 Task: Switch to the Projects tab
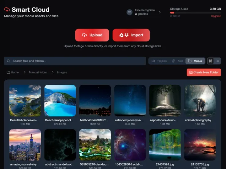[159, 61]
